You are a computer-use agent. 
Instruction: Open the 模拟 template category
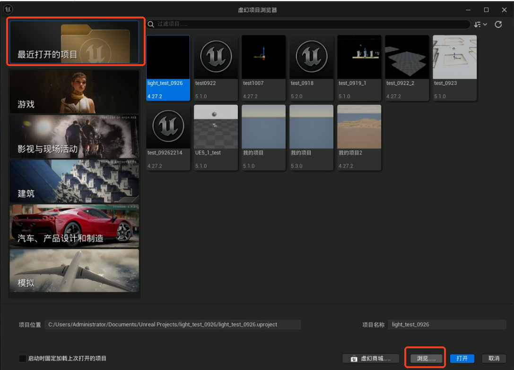click(x=74, y=271)
